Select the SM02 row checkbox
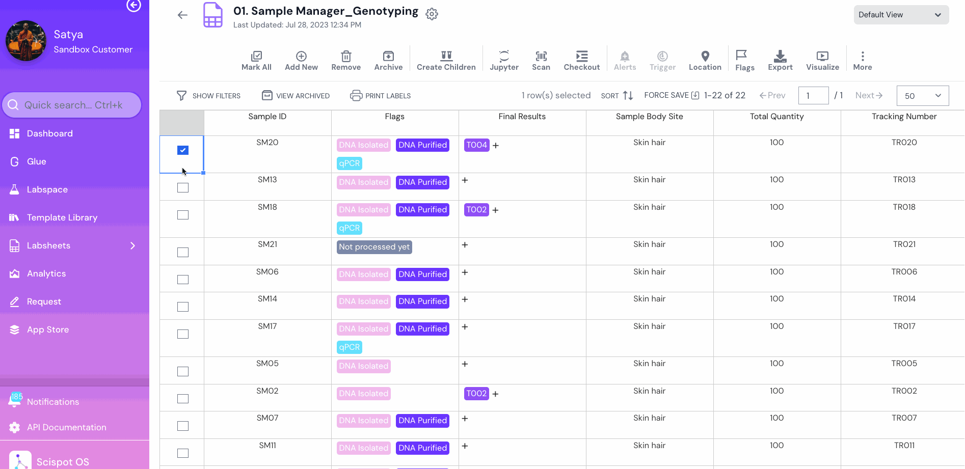Screen dimensions: 965x469 click(183, 399)
